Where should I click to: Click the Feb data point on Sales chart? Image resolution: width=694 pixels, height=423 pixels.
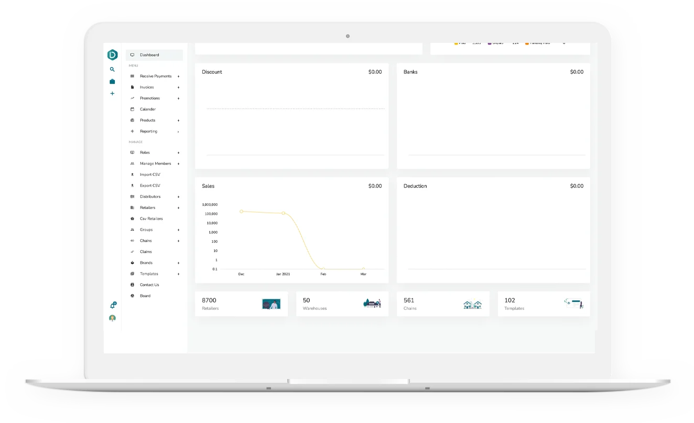click(323, 269)
